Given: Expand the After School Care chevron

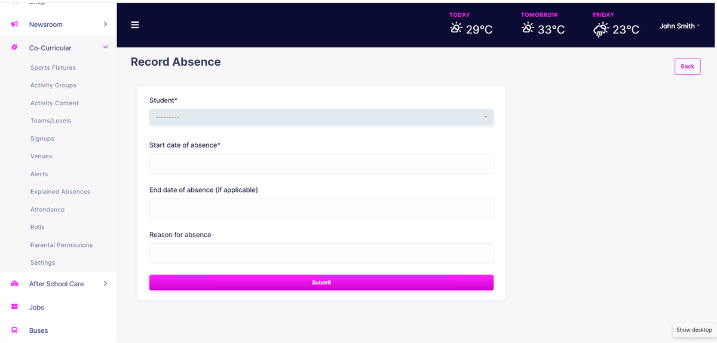Looking at the screenshot, I should 105,284.
